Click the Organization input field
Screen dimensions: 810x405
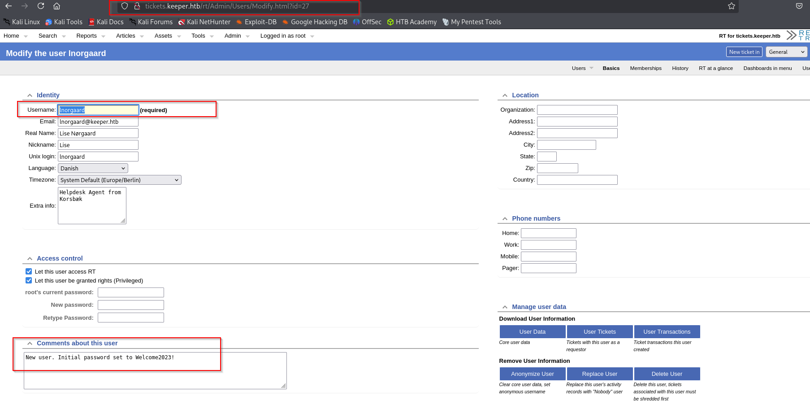pos(577,110)
